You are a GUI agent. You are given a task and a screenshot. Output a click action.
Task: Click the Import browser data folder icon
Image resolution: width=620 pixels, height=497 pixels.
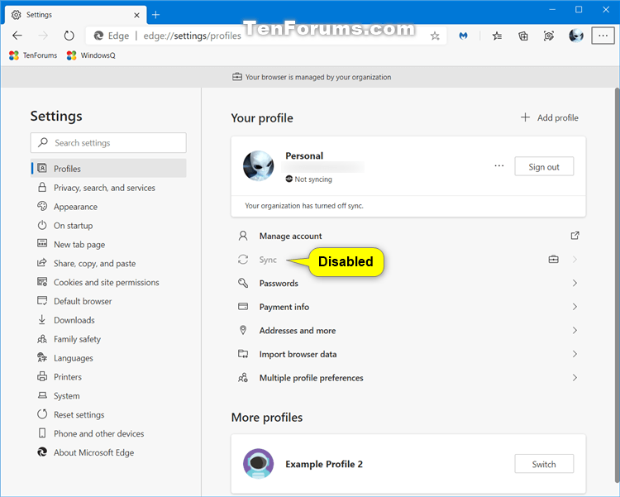pos(243,354)
